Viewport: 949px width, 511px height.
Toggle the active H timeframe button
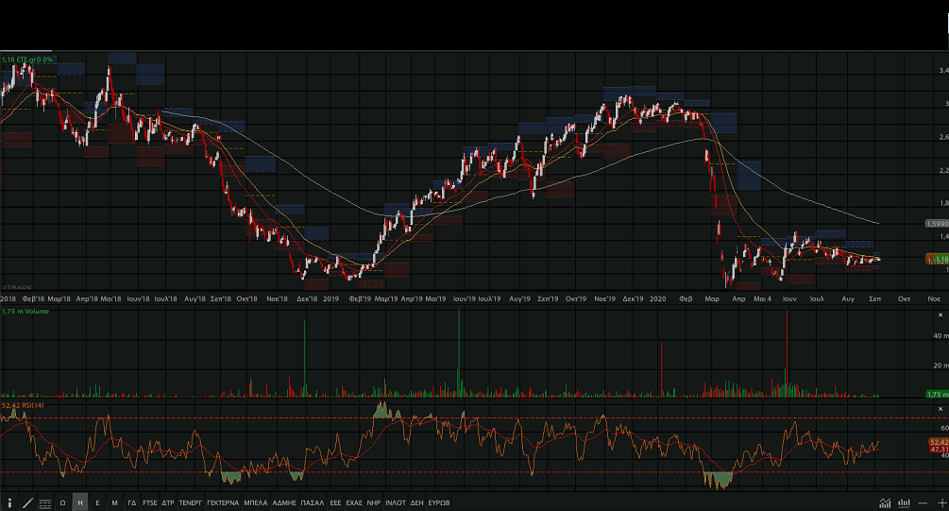point(79,502)
